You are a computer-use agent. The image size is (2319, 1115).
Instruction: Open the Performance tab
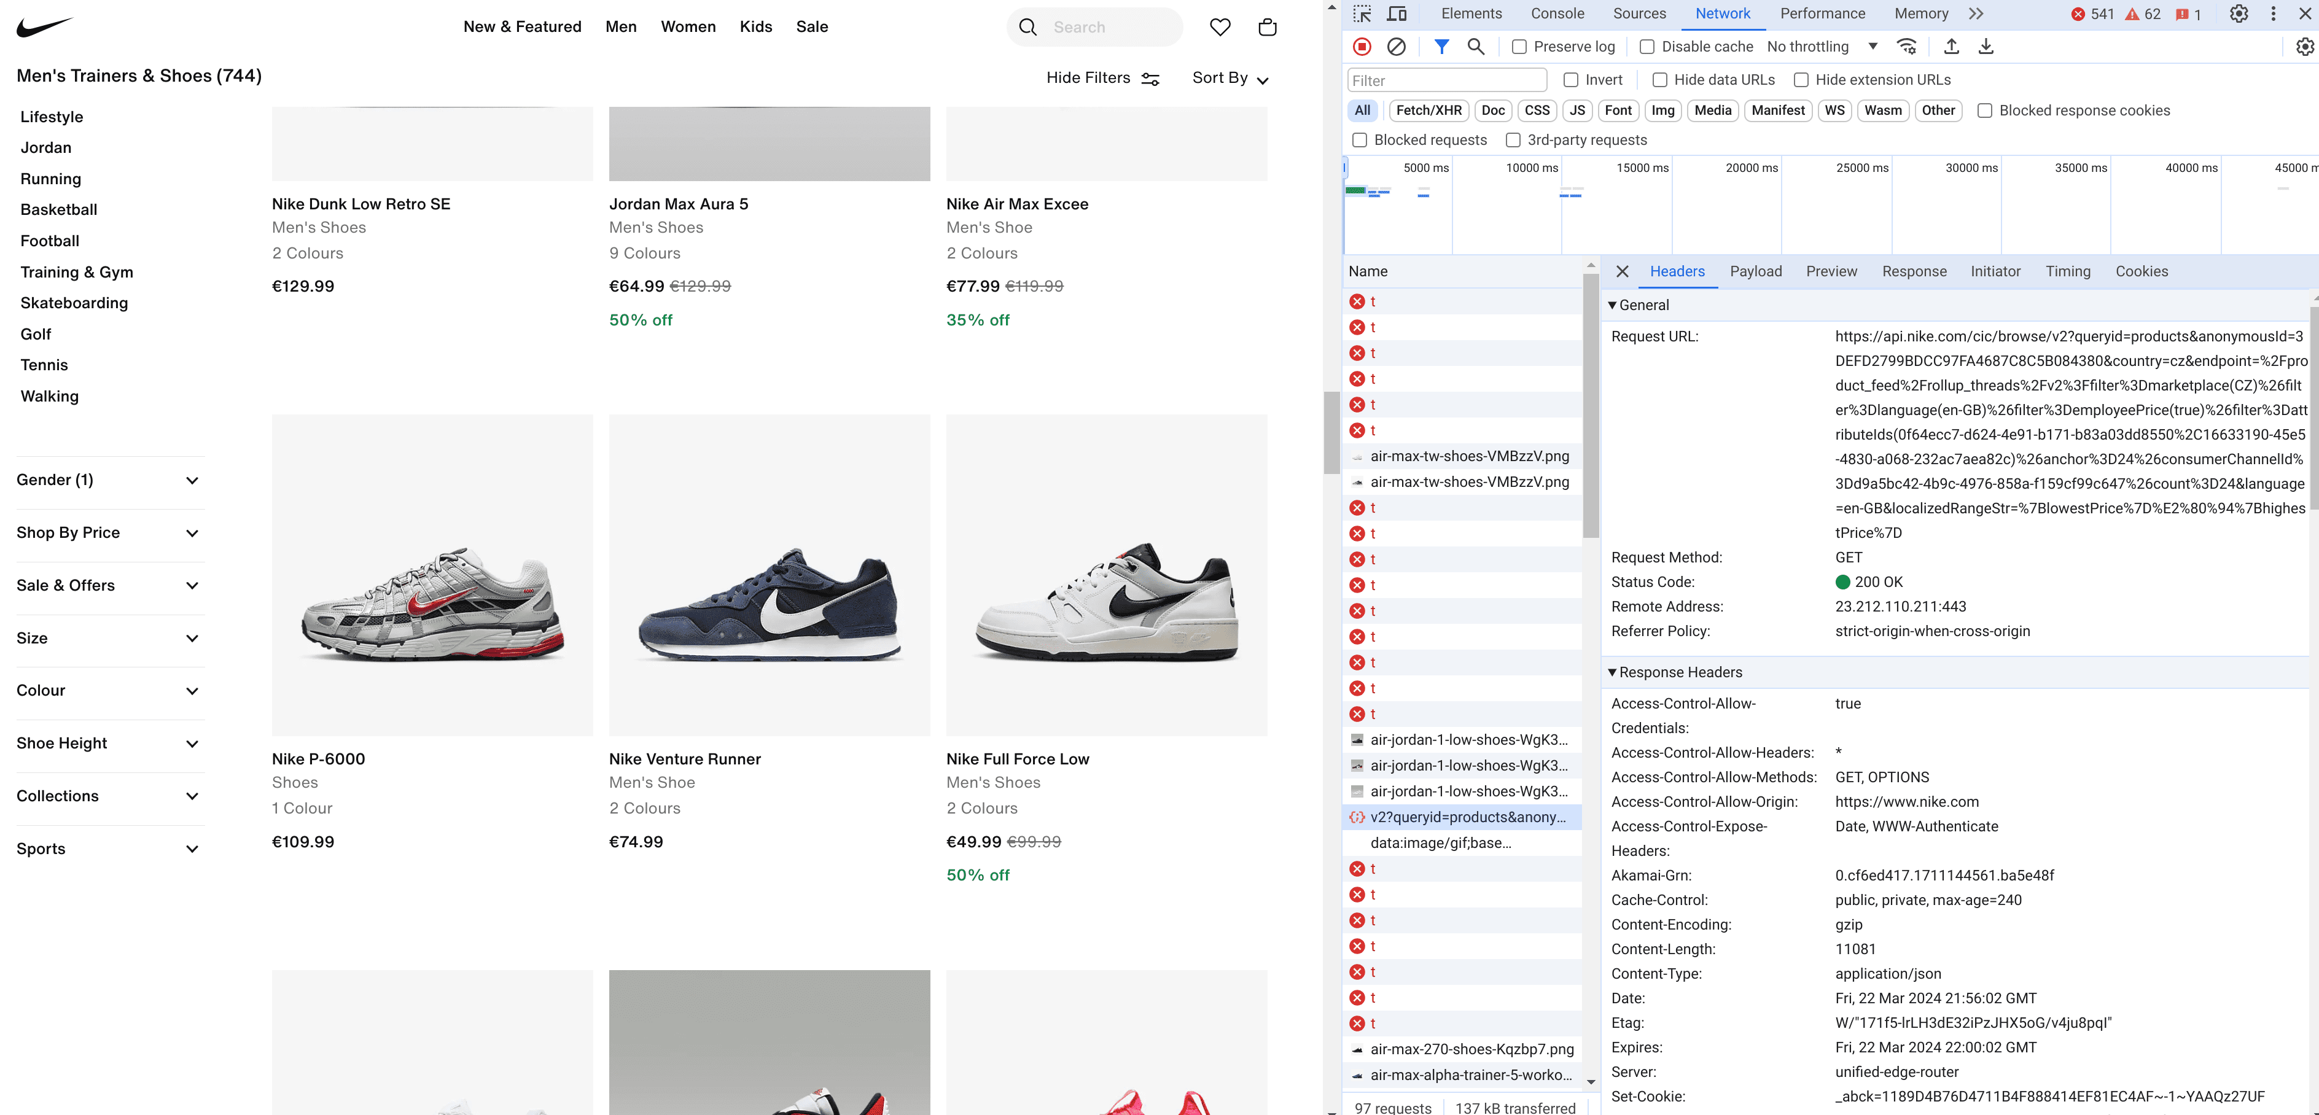(x=1822, y=14)
